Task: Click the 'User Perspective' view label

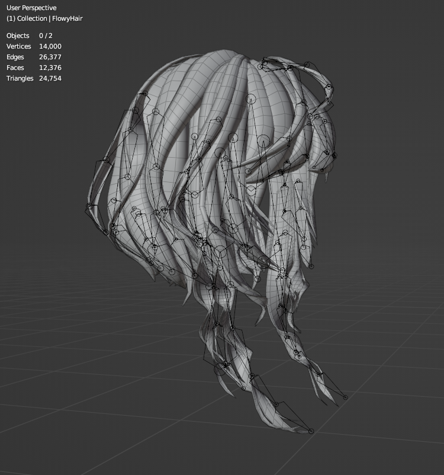Action: click(31, 8)
